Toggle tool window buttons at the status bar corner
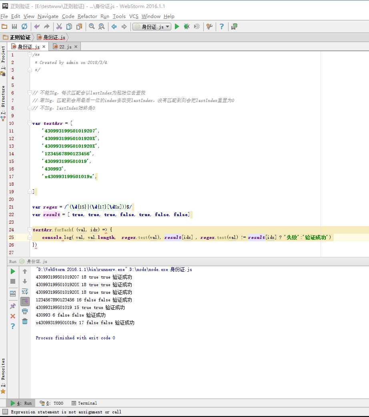 (x=5, y=412)
